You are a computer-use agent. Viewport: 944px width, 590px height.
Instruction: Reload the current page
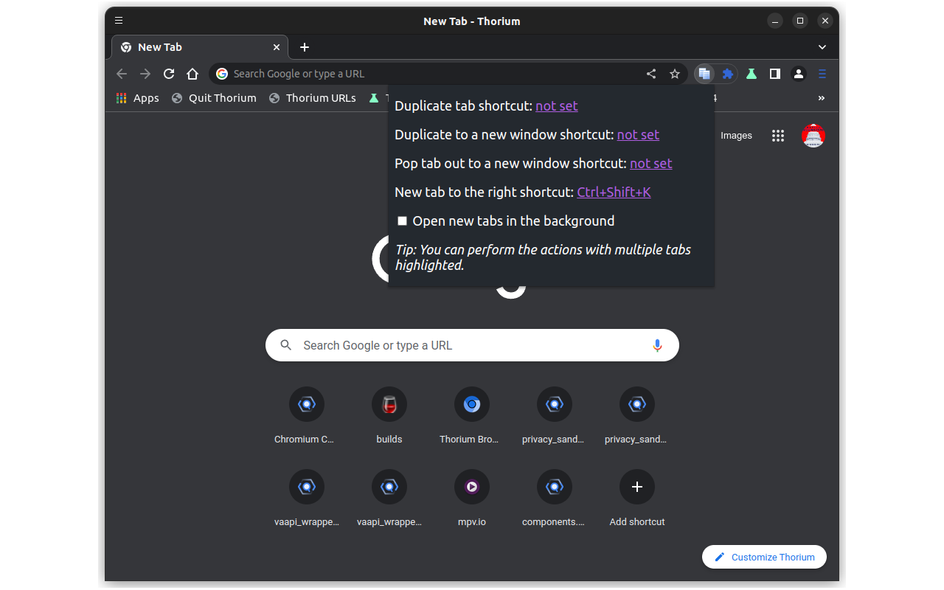169,74
